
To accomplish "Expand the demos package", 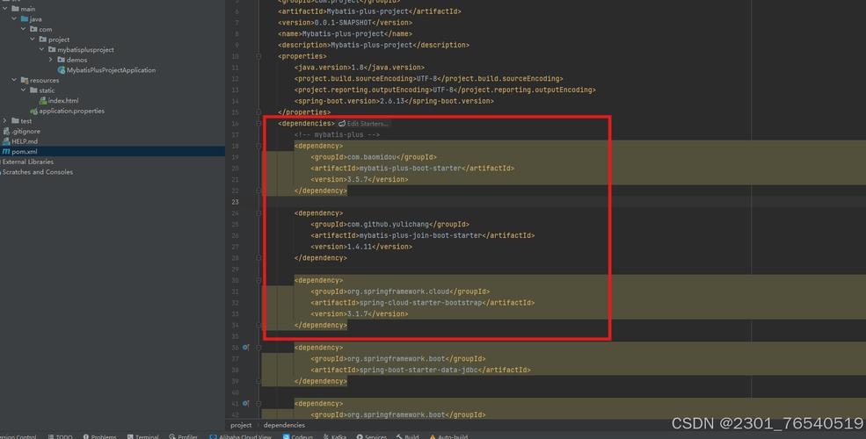I will 51,60.
